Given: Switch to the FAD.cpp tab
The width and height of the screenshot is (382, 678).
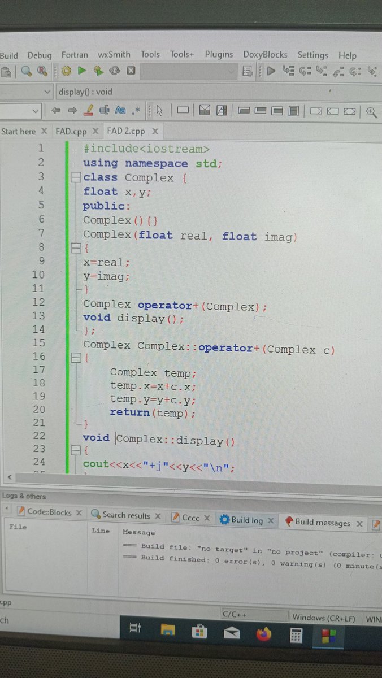Looking at the screenshot, I should click(71, 131).
